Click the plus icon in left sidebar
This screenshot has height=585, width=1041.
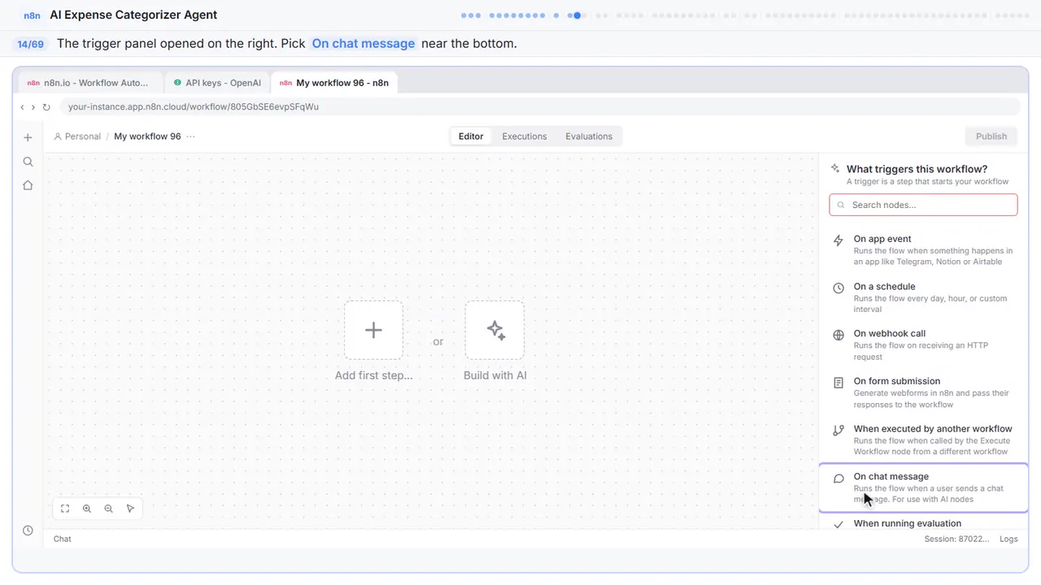click(x=28, y=138)
